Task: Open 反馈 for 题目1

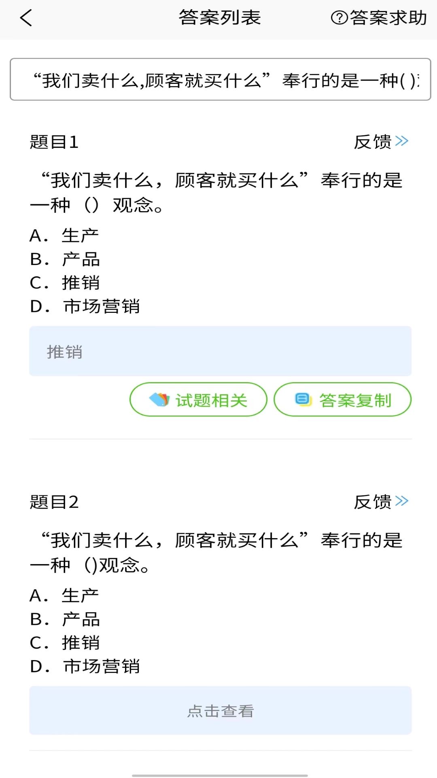Action: (x=373, y=142)
